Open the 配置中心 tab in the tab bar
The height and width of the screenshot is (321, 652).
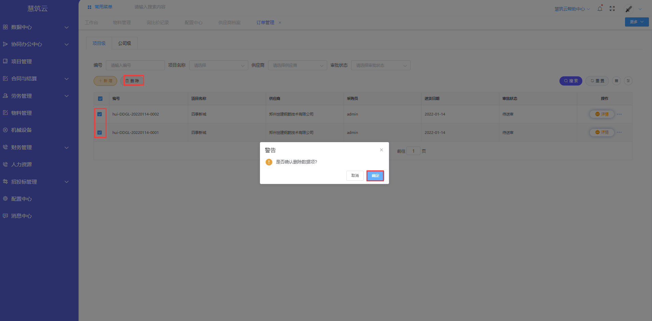click(x=194, y=22)
